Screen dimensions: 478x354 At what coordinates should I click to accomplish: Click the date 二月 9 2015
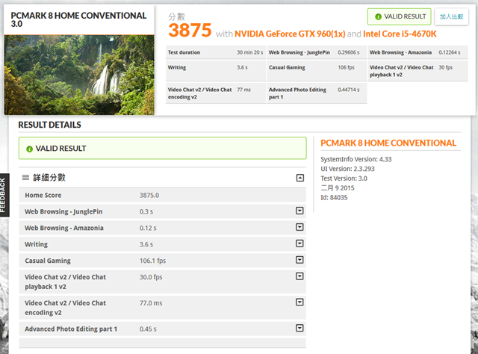(x=337, y=187)
